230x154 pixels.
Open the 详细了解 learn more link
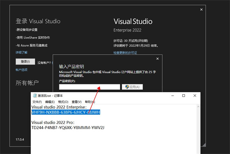[21, 53]
